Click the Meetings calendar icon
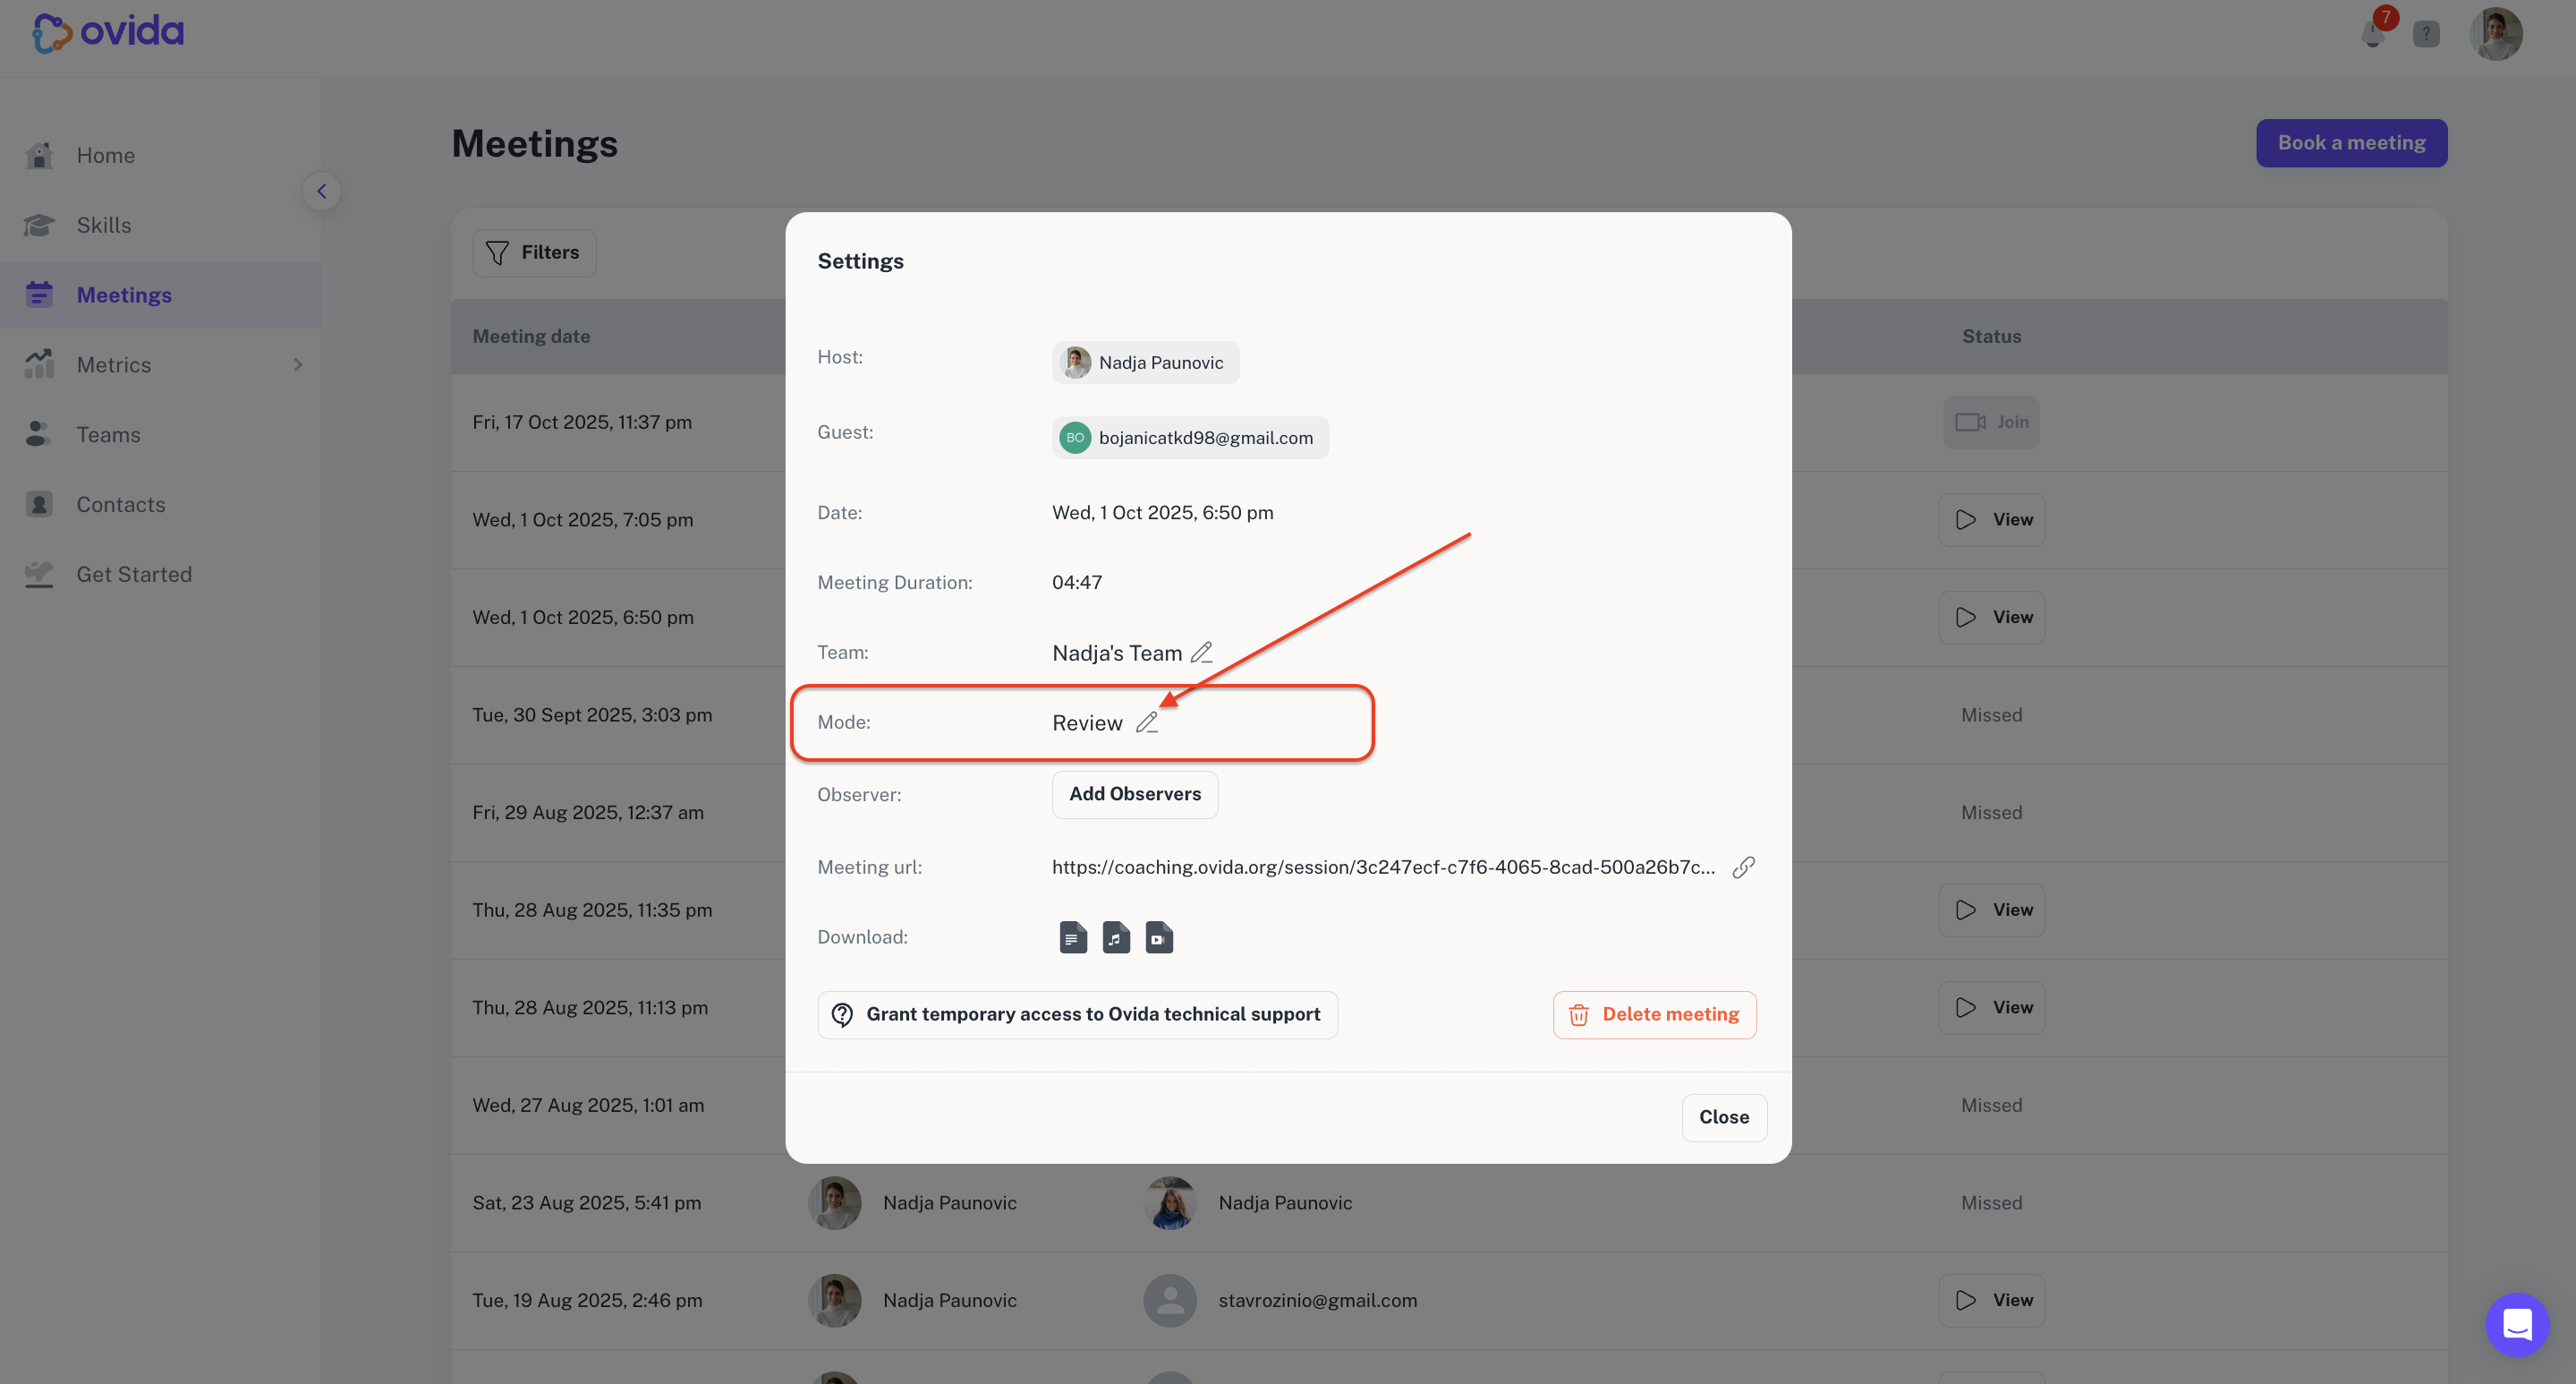 coord(39,295)
